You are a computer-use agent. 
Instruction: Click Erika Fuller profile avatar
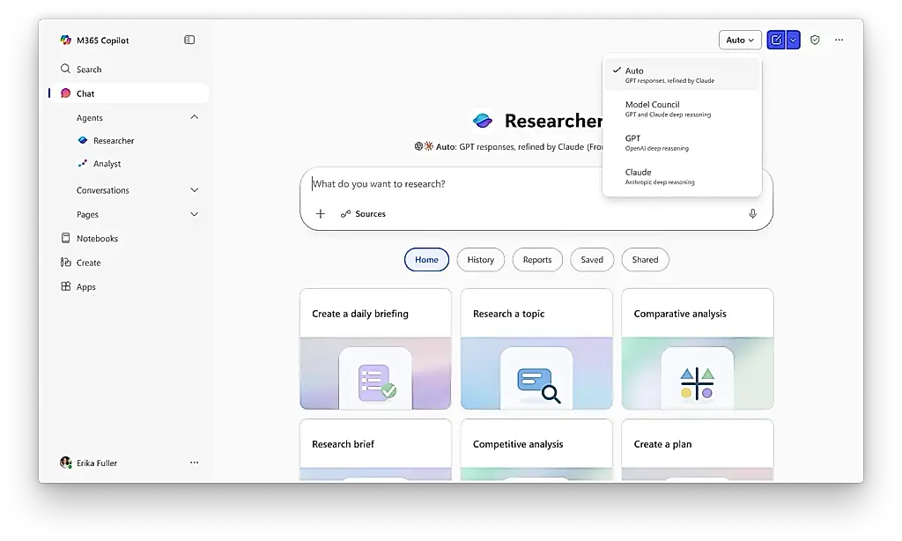click(65, 463)
